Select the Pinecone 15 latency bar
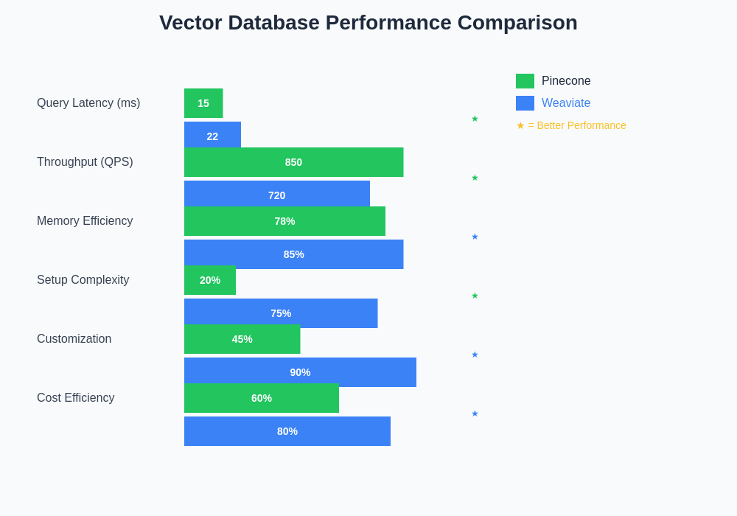This screenshot has width=737, height=516. pyautogui.click(x=203, y=103)
